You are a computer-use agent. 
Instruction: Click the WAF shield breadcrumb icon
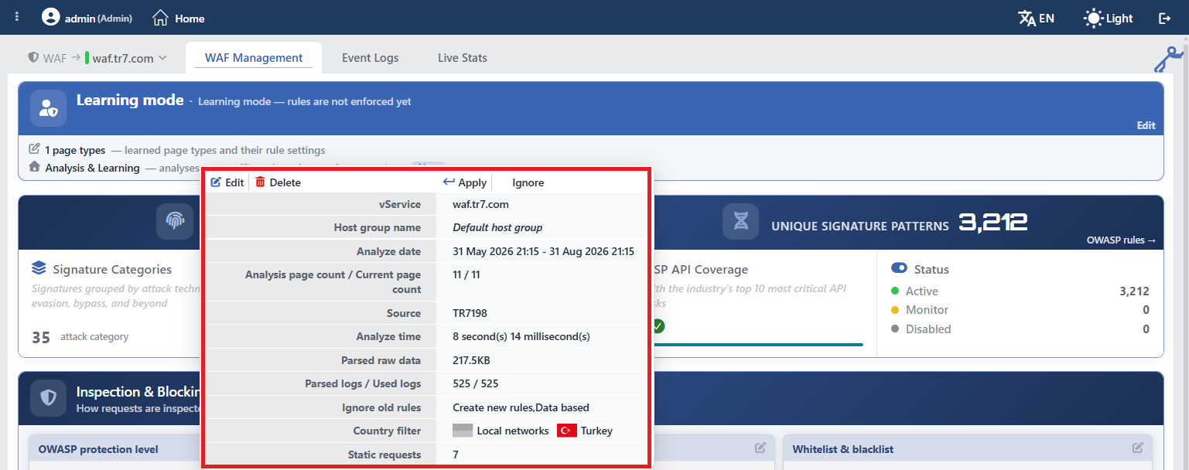point(33,57)
